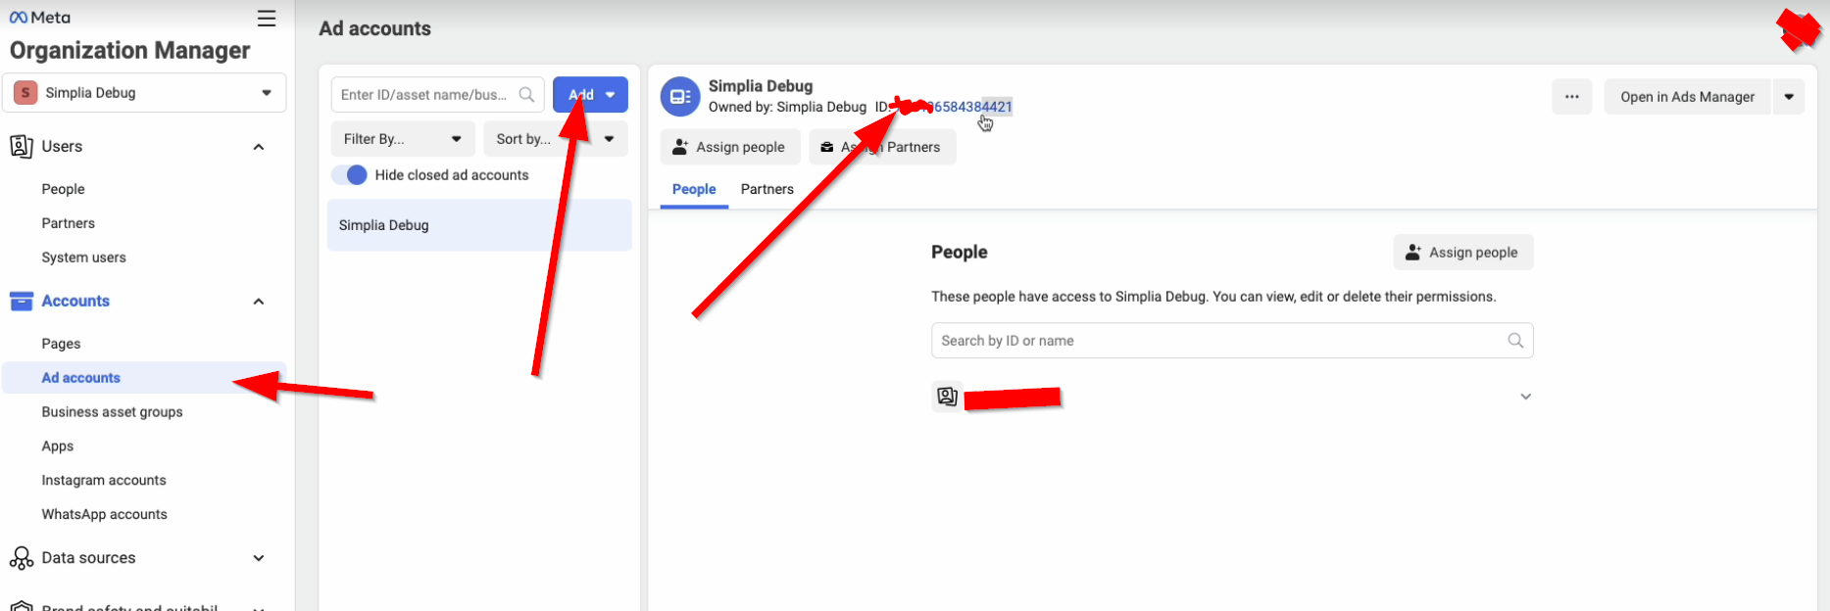This screenshot has height=611, width=1830.
Task: Collapse the Users section chevron
Action: 259,147
